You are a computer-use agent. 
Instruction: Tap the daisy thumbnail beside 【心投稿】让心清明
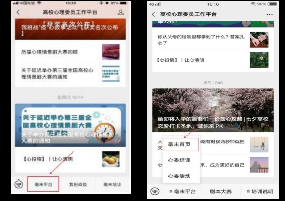(259, 60)
